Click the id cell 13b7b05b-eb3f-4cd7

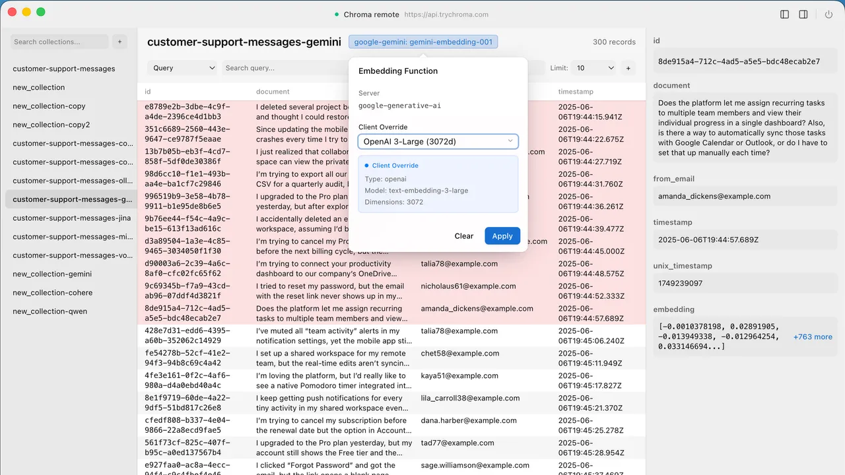coord(187,156)
